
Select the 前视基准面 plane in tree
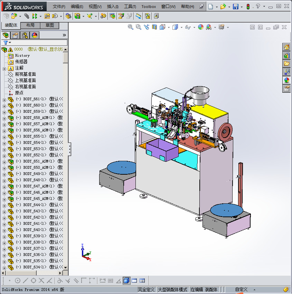(x=25, y=74)
